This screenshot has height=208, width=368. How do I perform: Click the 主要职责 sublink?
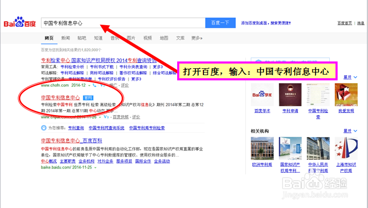pos(68,161)
